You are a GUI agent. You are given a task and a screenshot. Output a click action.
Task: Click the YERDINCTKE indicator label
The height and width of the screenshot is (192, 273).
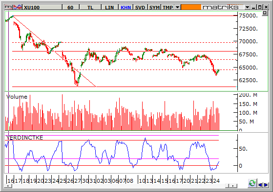pyautogui.click(x=24, y=138)
